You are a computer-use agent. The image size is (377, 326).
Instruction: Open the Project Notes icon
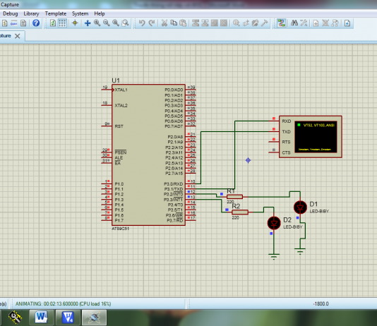point(23,23)
